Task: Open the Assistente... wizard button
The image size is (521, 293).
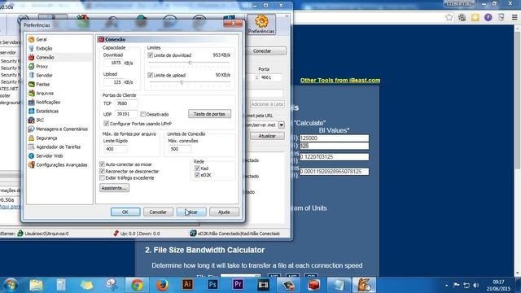Action: [x=114, y=188]
